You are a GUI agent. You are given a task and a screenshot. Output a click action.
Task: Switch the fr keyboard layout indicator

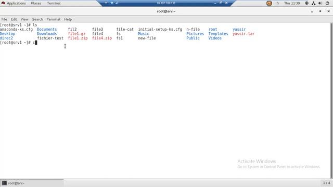point(278,3)
